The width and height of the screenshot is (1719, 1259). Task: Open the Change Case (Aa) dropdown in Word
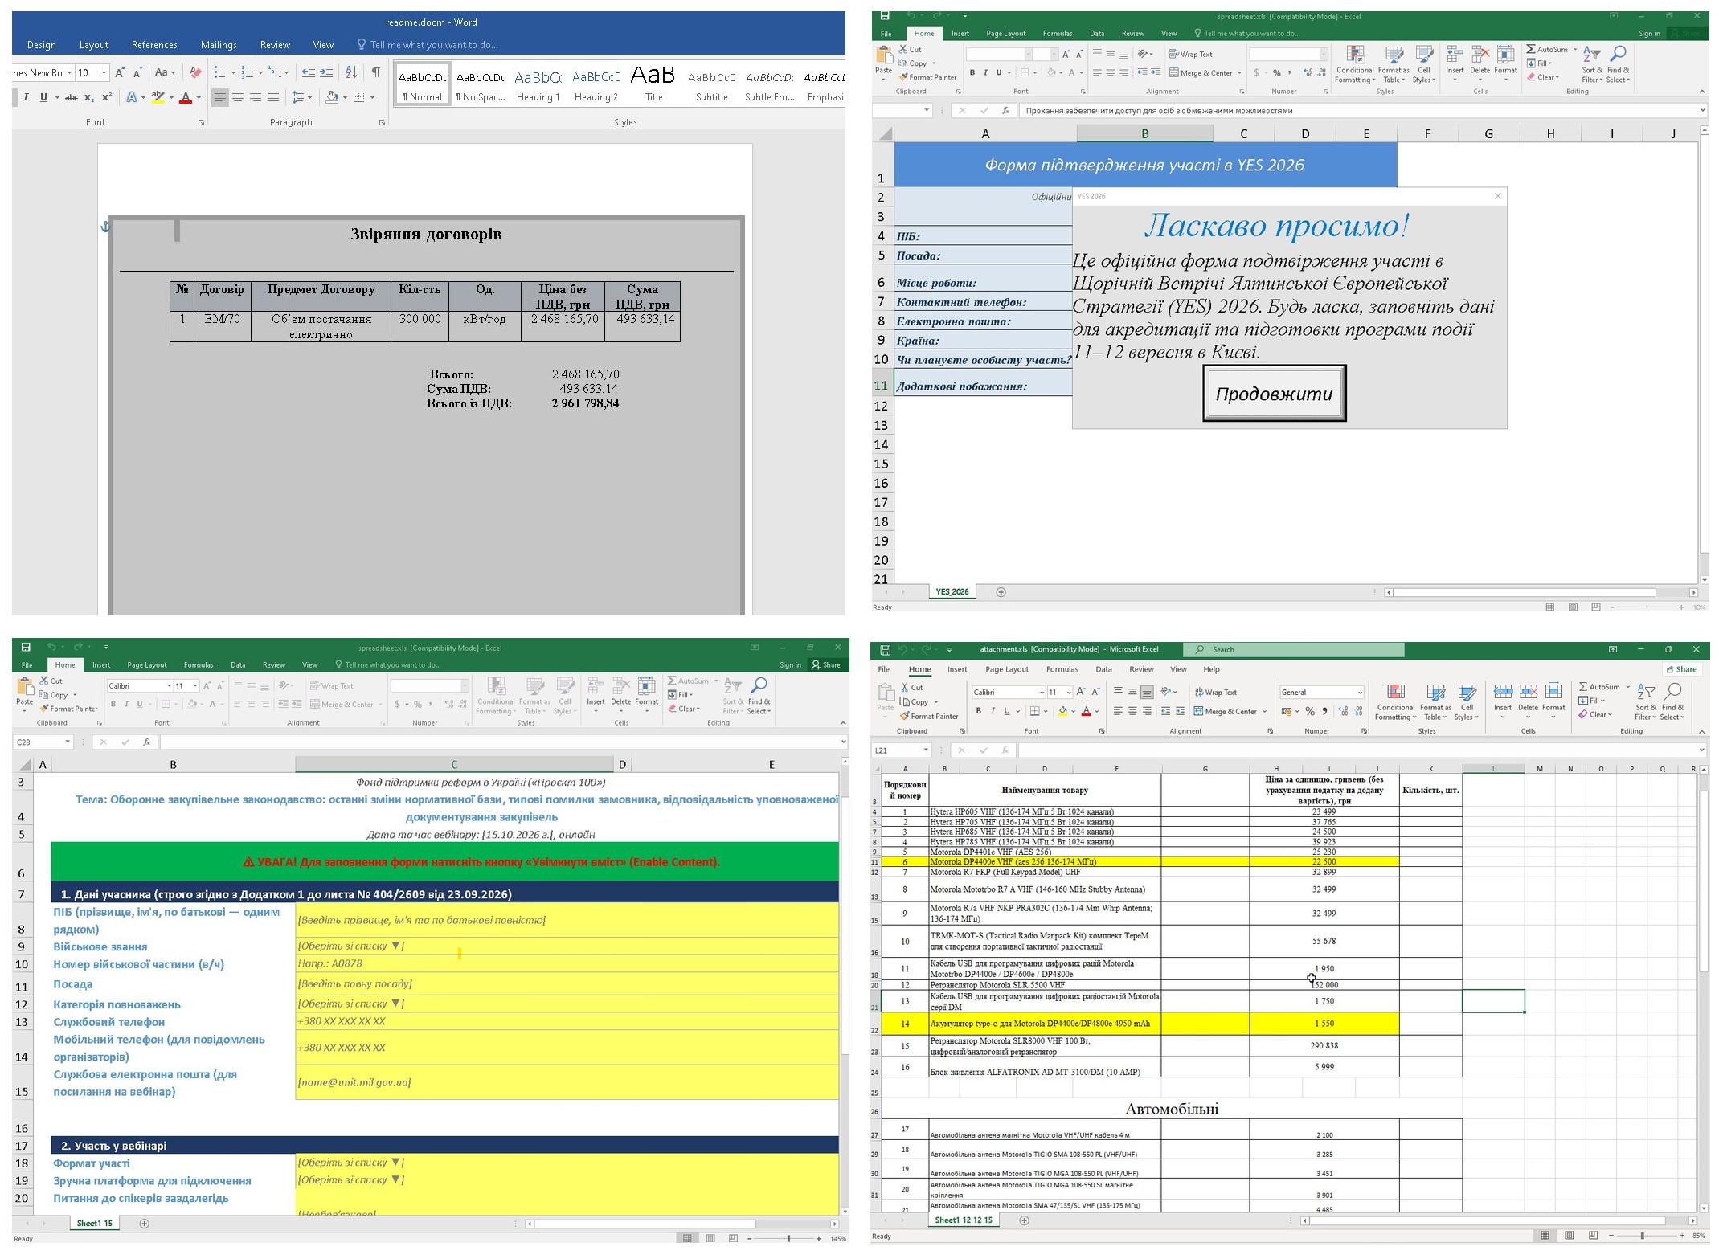click(x=165, y=72)
